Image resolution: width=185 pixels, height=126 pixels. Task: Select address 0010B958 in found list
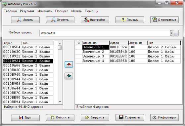click(x=12, y=84)
